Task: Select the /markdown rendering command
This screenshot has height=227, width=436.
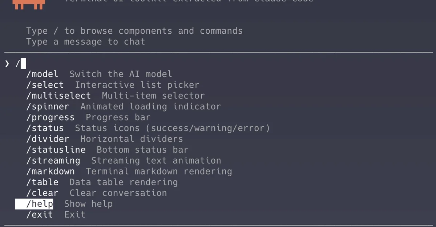Action: point(51,171)
